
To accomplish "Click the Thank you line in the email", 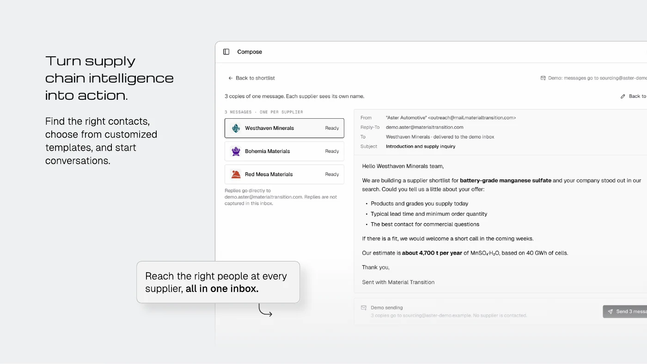I will [376, 267].
